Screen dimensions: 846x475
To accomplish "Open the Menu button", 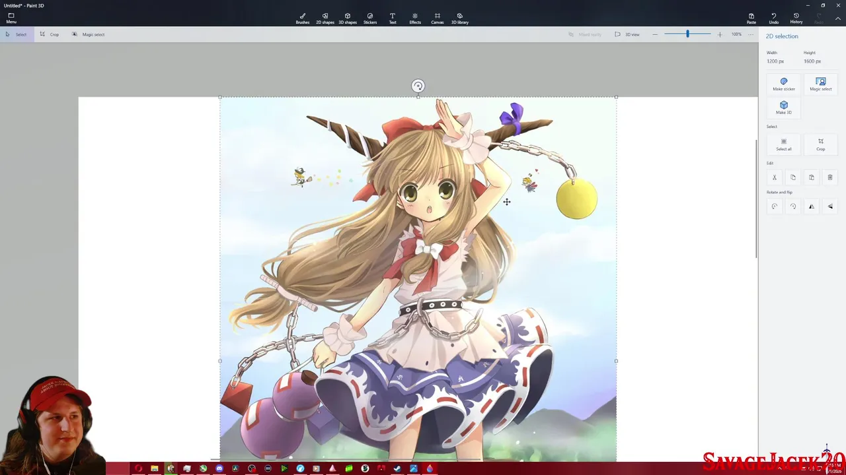I will tap(11, 18).
